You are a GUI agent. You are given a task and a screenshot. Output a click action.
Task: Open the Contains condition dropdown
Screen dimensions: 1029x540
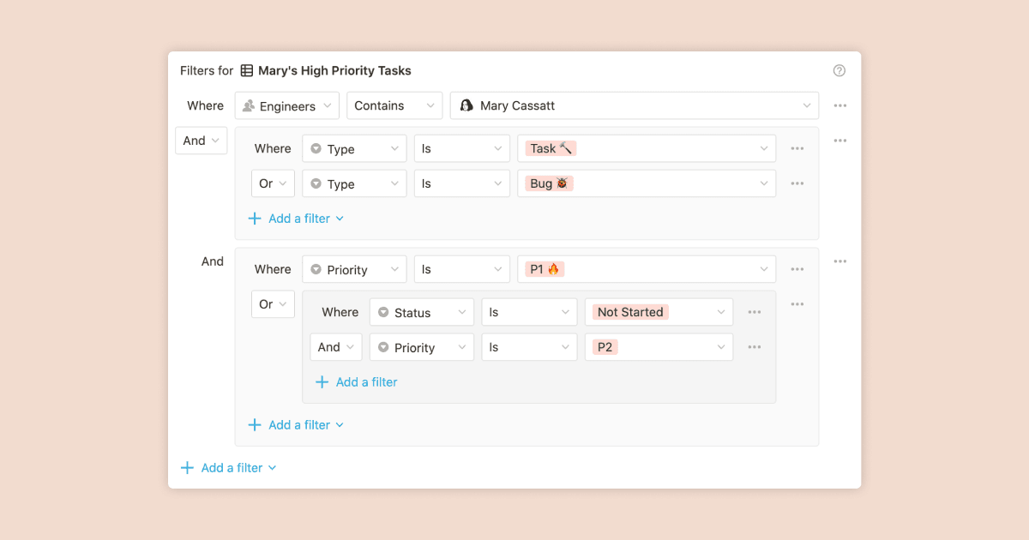tap(394, 105)
